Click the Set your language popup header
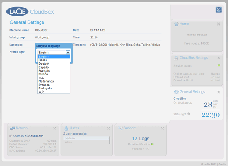This screenshot has height=166, width=228. pyautogui.click(x=48, y=46)
